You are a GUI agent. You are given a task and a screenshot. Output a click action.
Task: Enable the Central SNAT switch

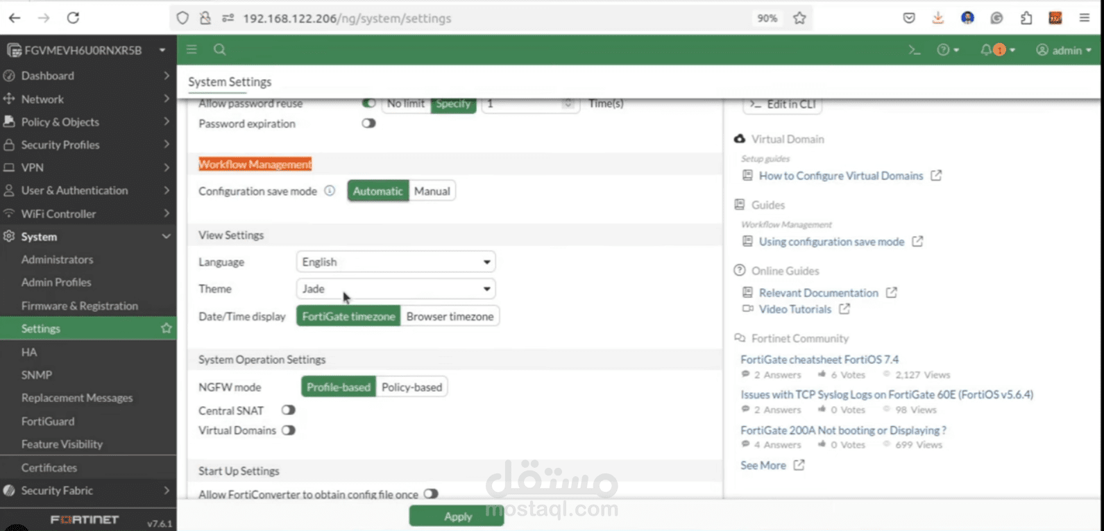tap(289, 410)
